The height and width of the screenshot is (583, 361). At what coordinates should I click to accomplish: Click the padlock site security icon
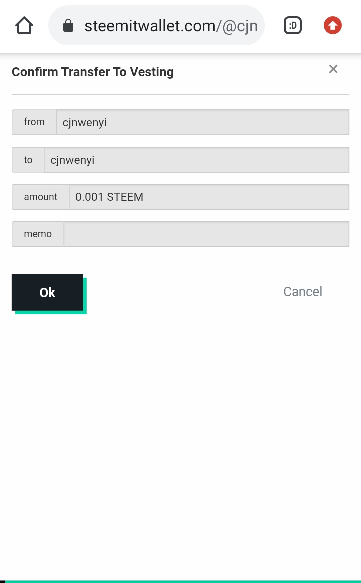[68, 26]
